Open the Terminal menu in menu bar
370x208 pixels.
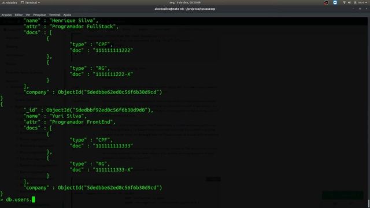54,15
